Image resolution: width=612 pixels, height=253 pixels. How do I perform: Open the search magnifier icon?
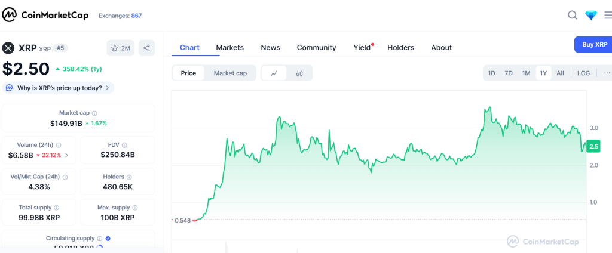[x=572, y=16]
